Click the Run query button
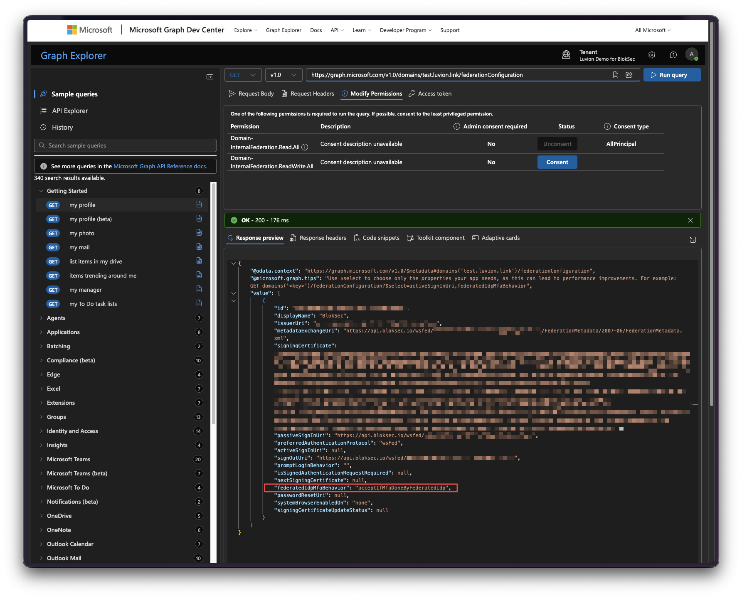 pos(672,75)
